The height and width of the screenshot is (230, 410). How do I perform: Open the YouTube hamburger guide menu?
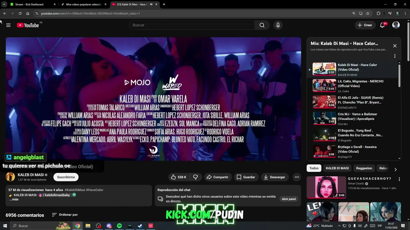8,25
